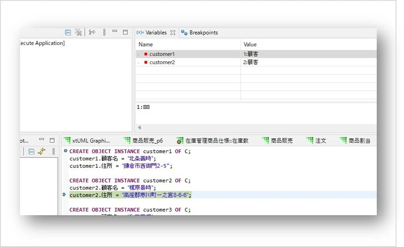This screenshot has height=247, width=404.
Task: Click the Remove All Terminated icon
Action: pos(78,32)
